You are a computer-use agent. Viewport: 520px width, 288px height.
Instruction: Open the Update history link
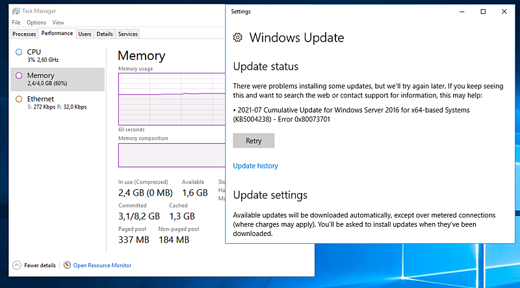click(x=255, y=166)
